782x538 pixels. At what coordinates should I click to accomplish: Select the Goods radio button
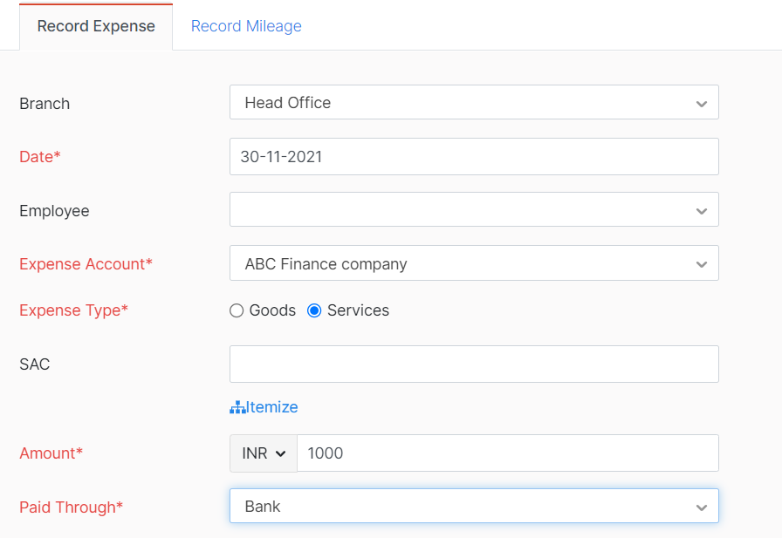pos(237,310)
